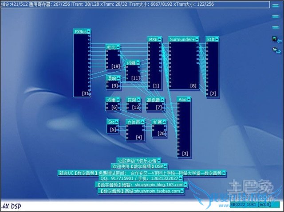Select the 高低音 plugin title

coord(154,100)
